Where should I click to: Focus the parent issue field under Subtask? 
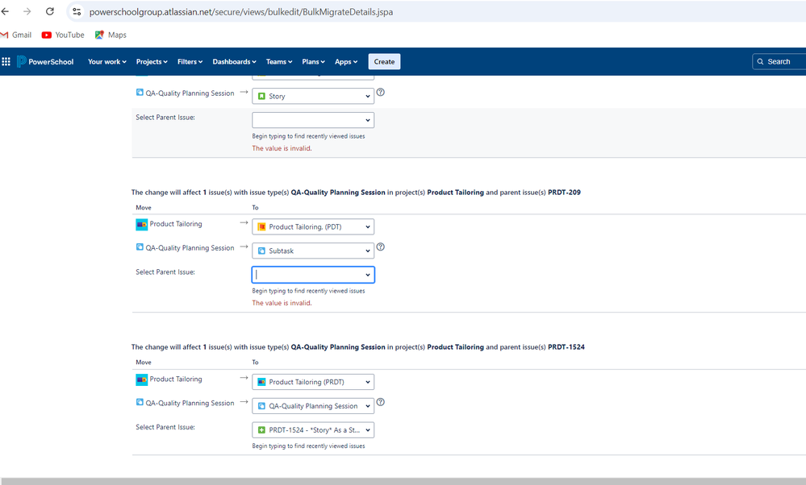(x=313, y=275)
